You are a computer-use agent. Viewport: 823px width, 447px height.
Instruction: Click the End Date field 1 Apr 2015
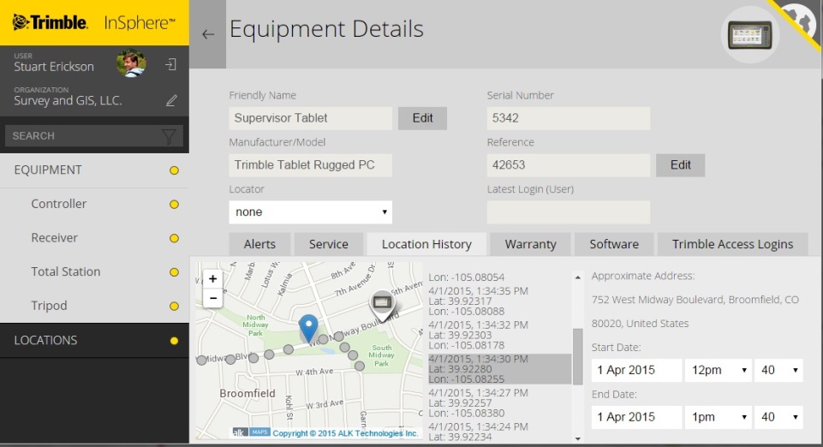[636, 417]
